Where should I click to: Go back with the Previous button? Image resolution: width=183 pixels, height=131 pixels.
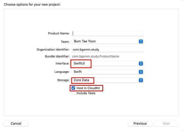pyautogui.click(x=140, y=123)
